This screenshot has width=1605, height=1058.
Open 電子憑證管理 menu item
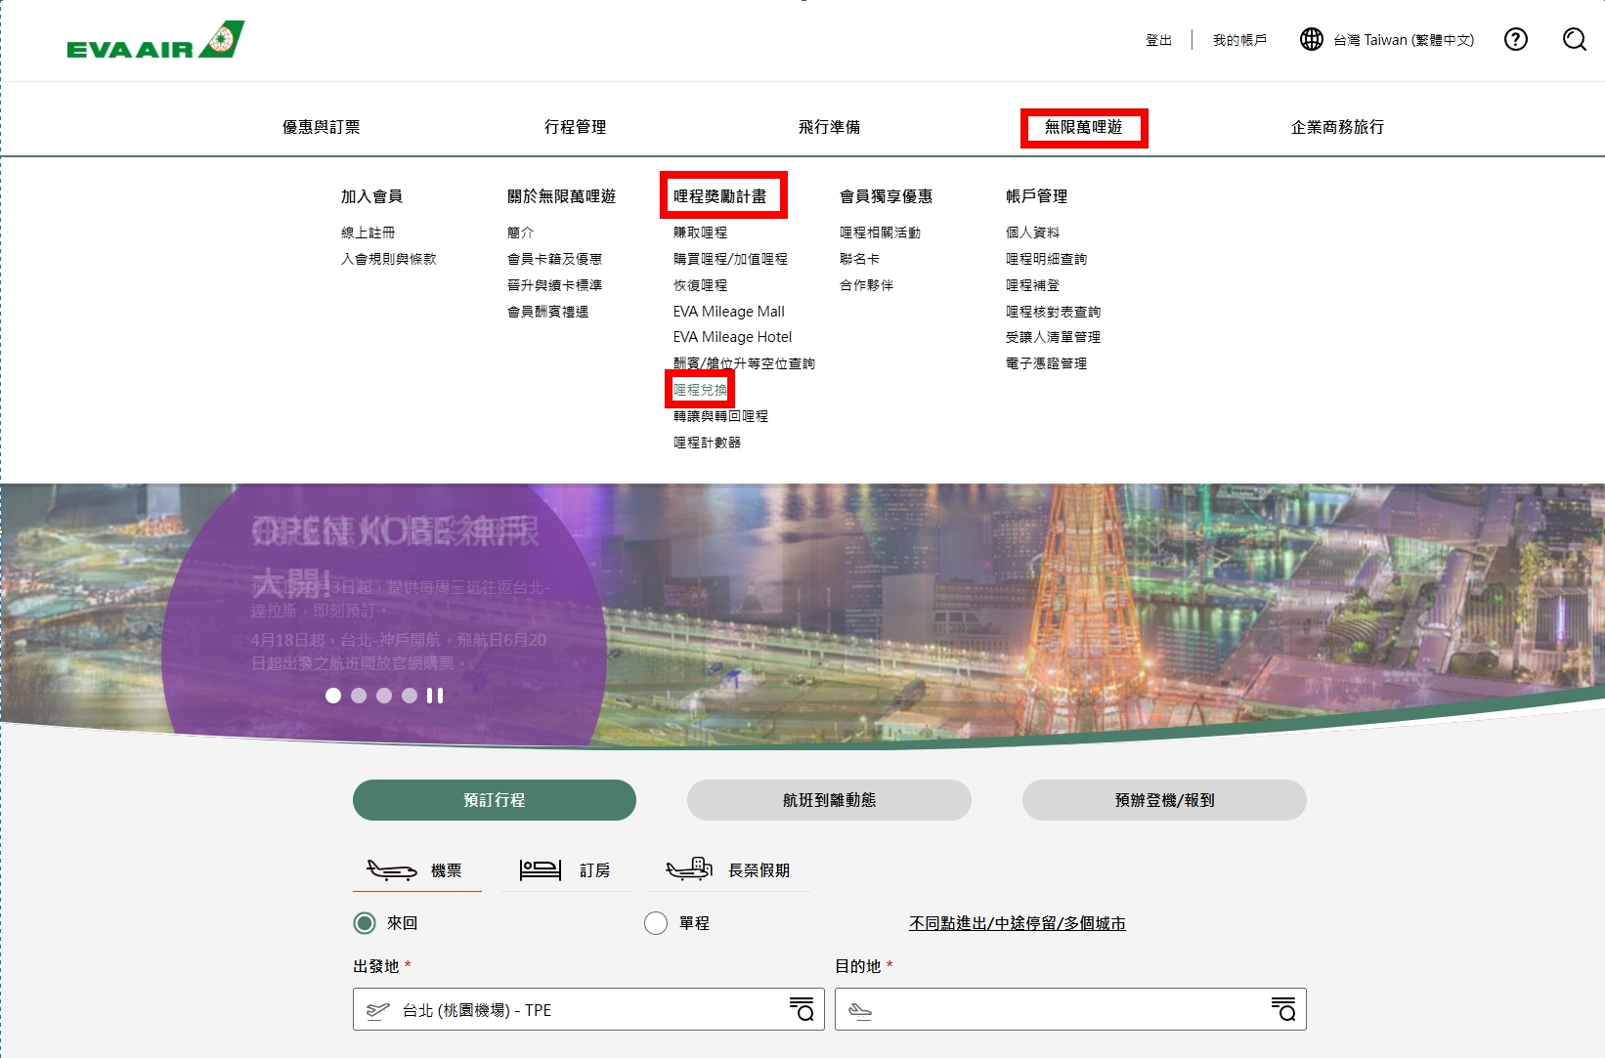(1046, 363)
